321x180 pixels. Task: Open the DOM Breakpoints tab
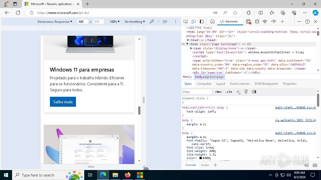[266, 84]
